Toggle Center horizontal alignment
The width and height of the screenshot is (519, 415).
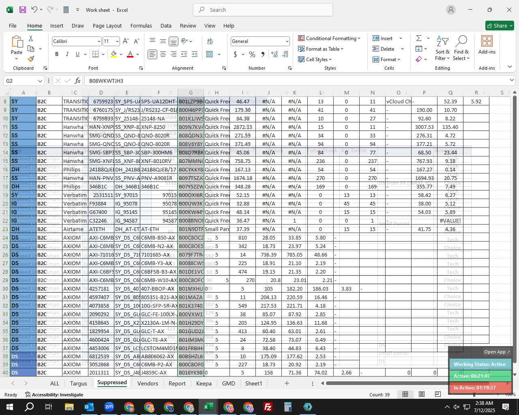pos(163,54)
